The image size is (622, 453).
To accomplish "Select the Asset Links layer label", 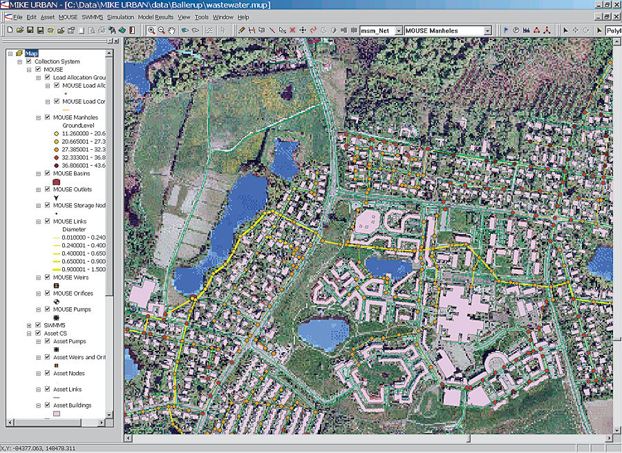I will 68,389.
